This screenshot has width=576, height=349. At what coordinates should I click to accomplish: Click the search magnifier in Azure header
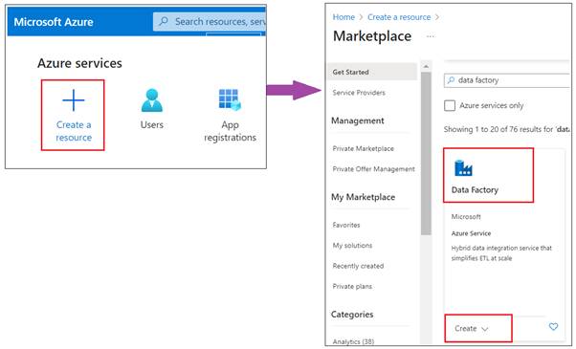coord(164,21)
